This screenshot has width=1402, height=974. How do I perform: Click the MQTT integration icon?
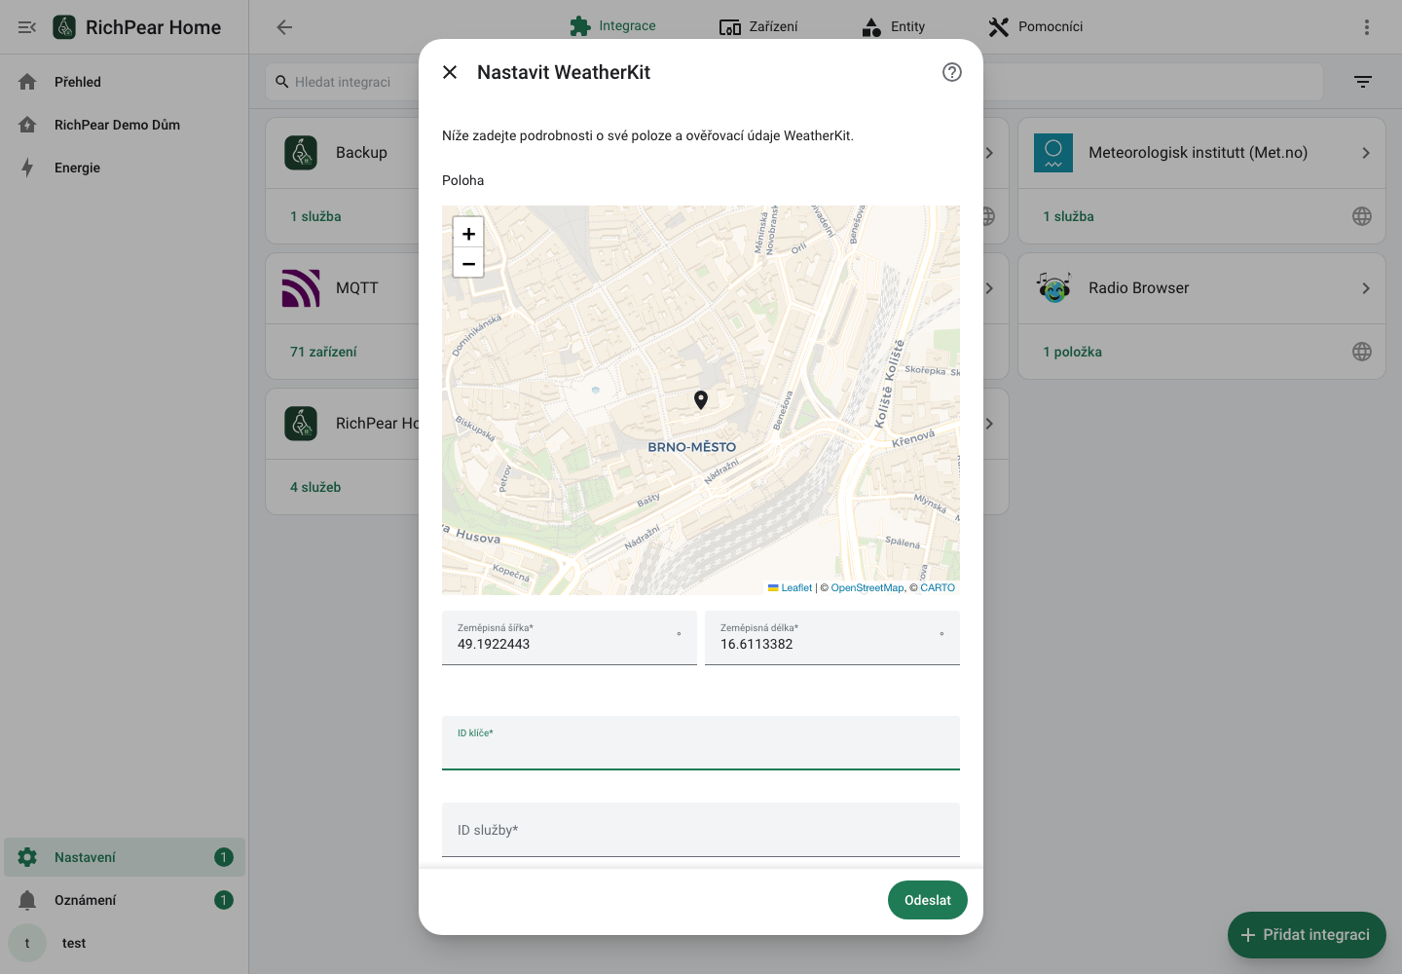pyautogui.click(x=301, y=288)
